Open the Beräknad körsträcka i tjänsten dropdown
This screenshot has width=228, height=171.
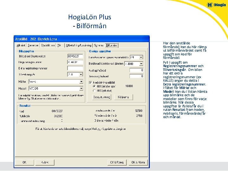pos(141,64)
